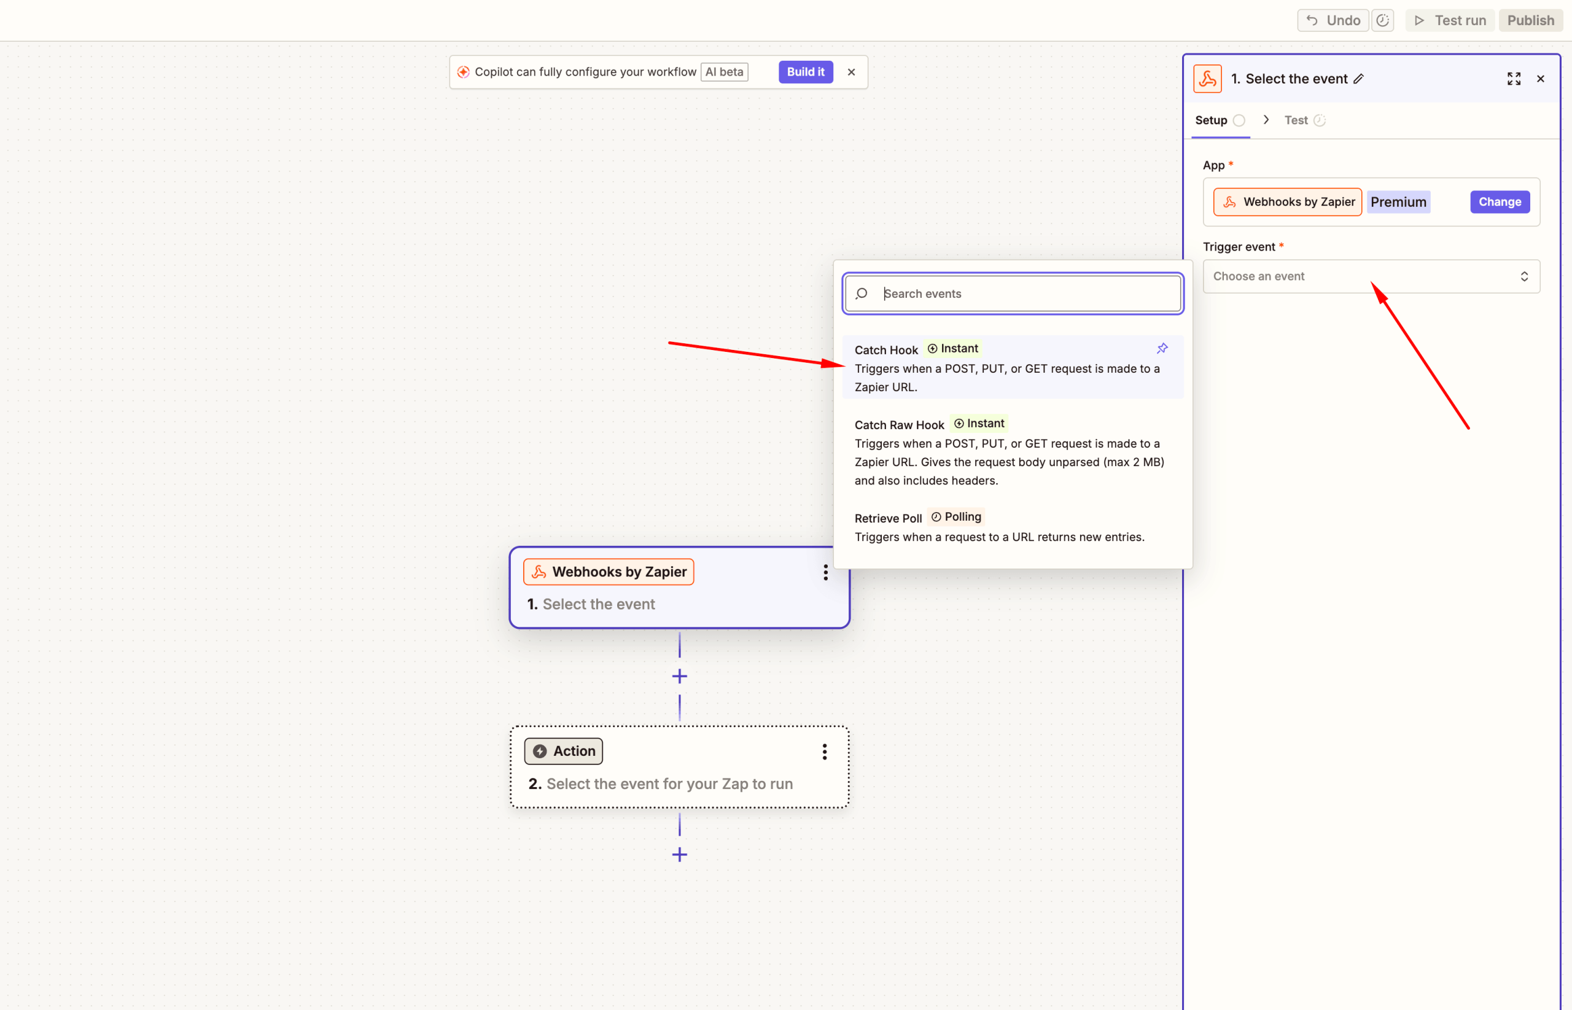The height and width of the screenshot is (1010, 1572).
Task: Click the chevron between Setup and Test
Action: (x=1266, y=119)
